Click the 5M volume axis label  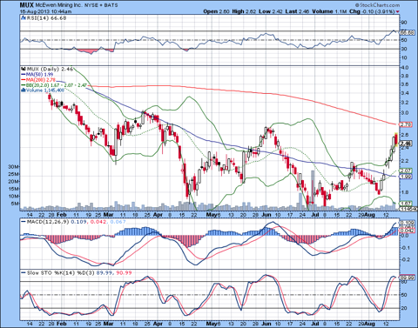[15, 204]
